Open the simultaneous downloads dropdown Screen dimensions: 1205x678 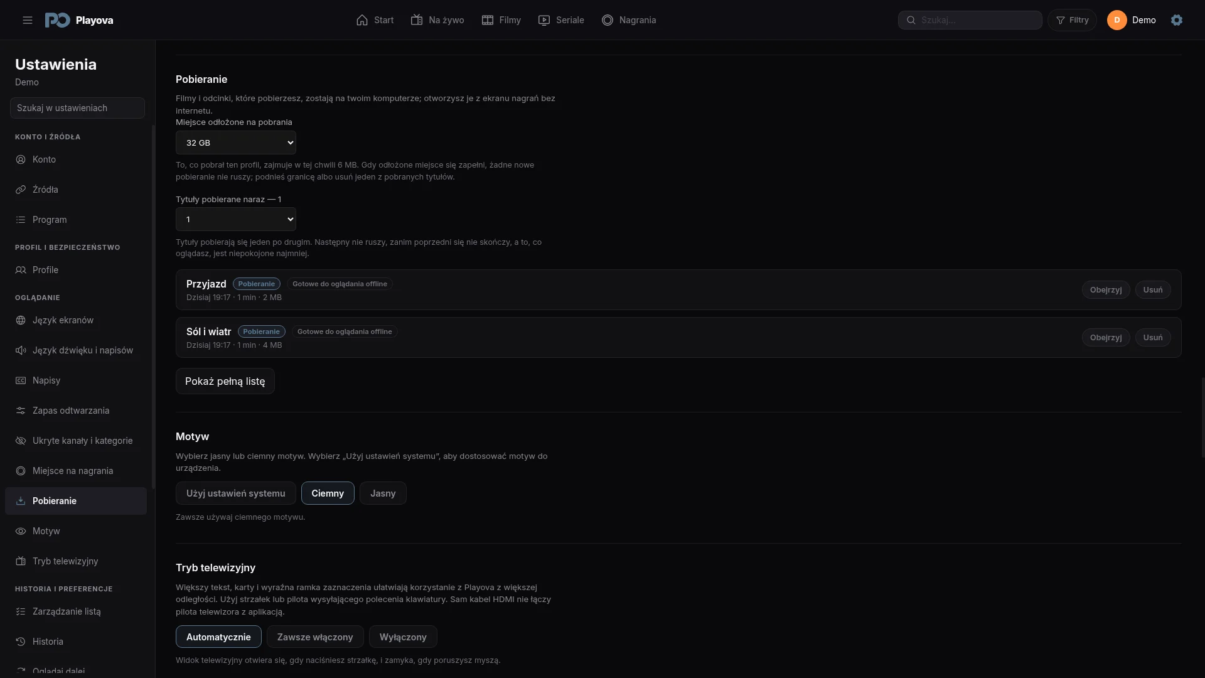(x=236, y=219)
